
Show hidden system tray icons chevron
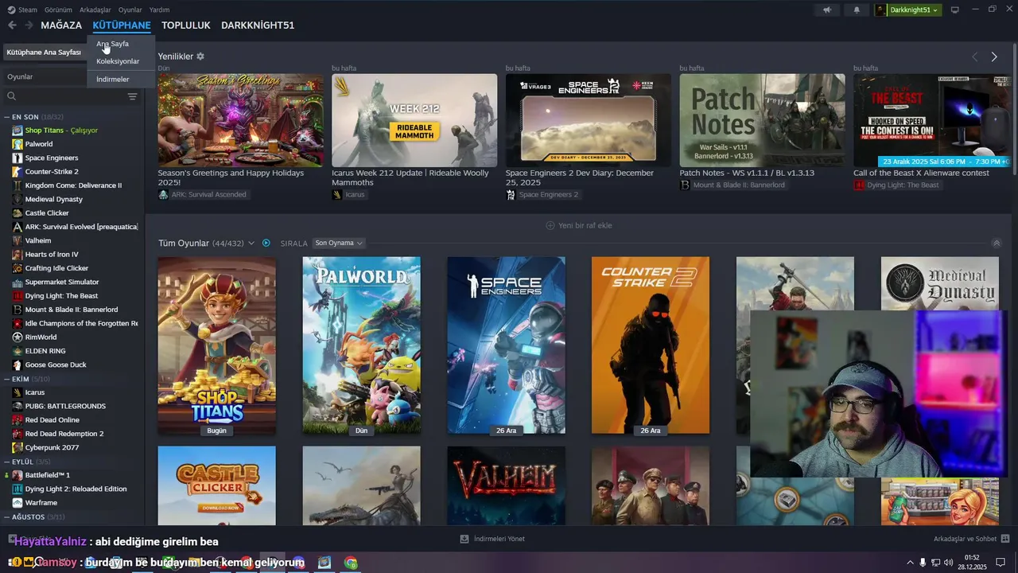(911, 563)
